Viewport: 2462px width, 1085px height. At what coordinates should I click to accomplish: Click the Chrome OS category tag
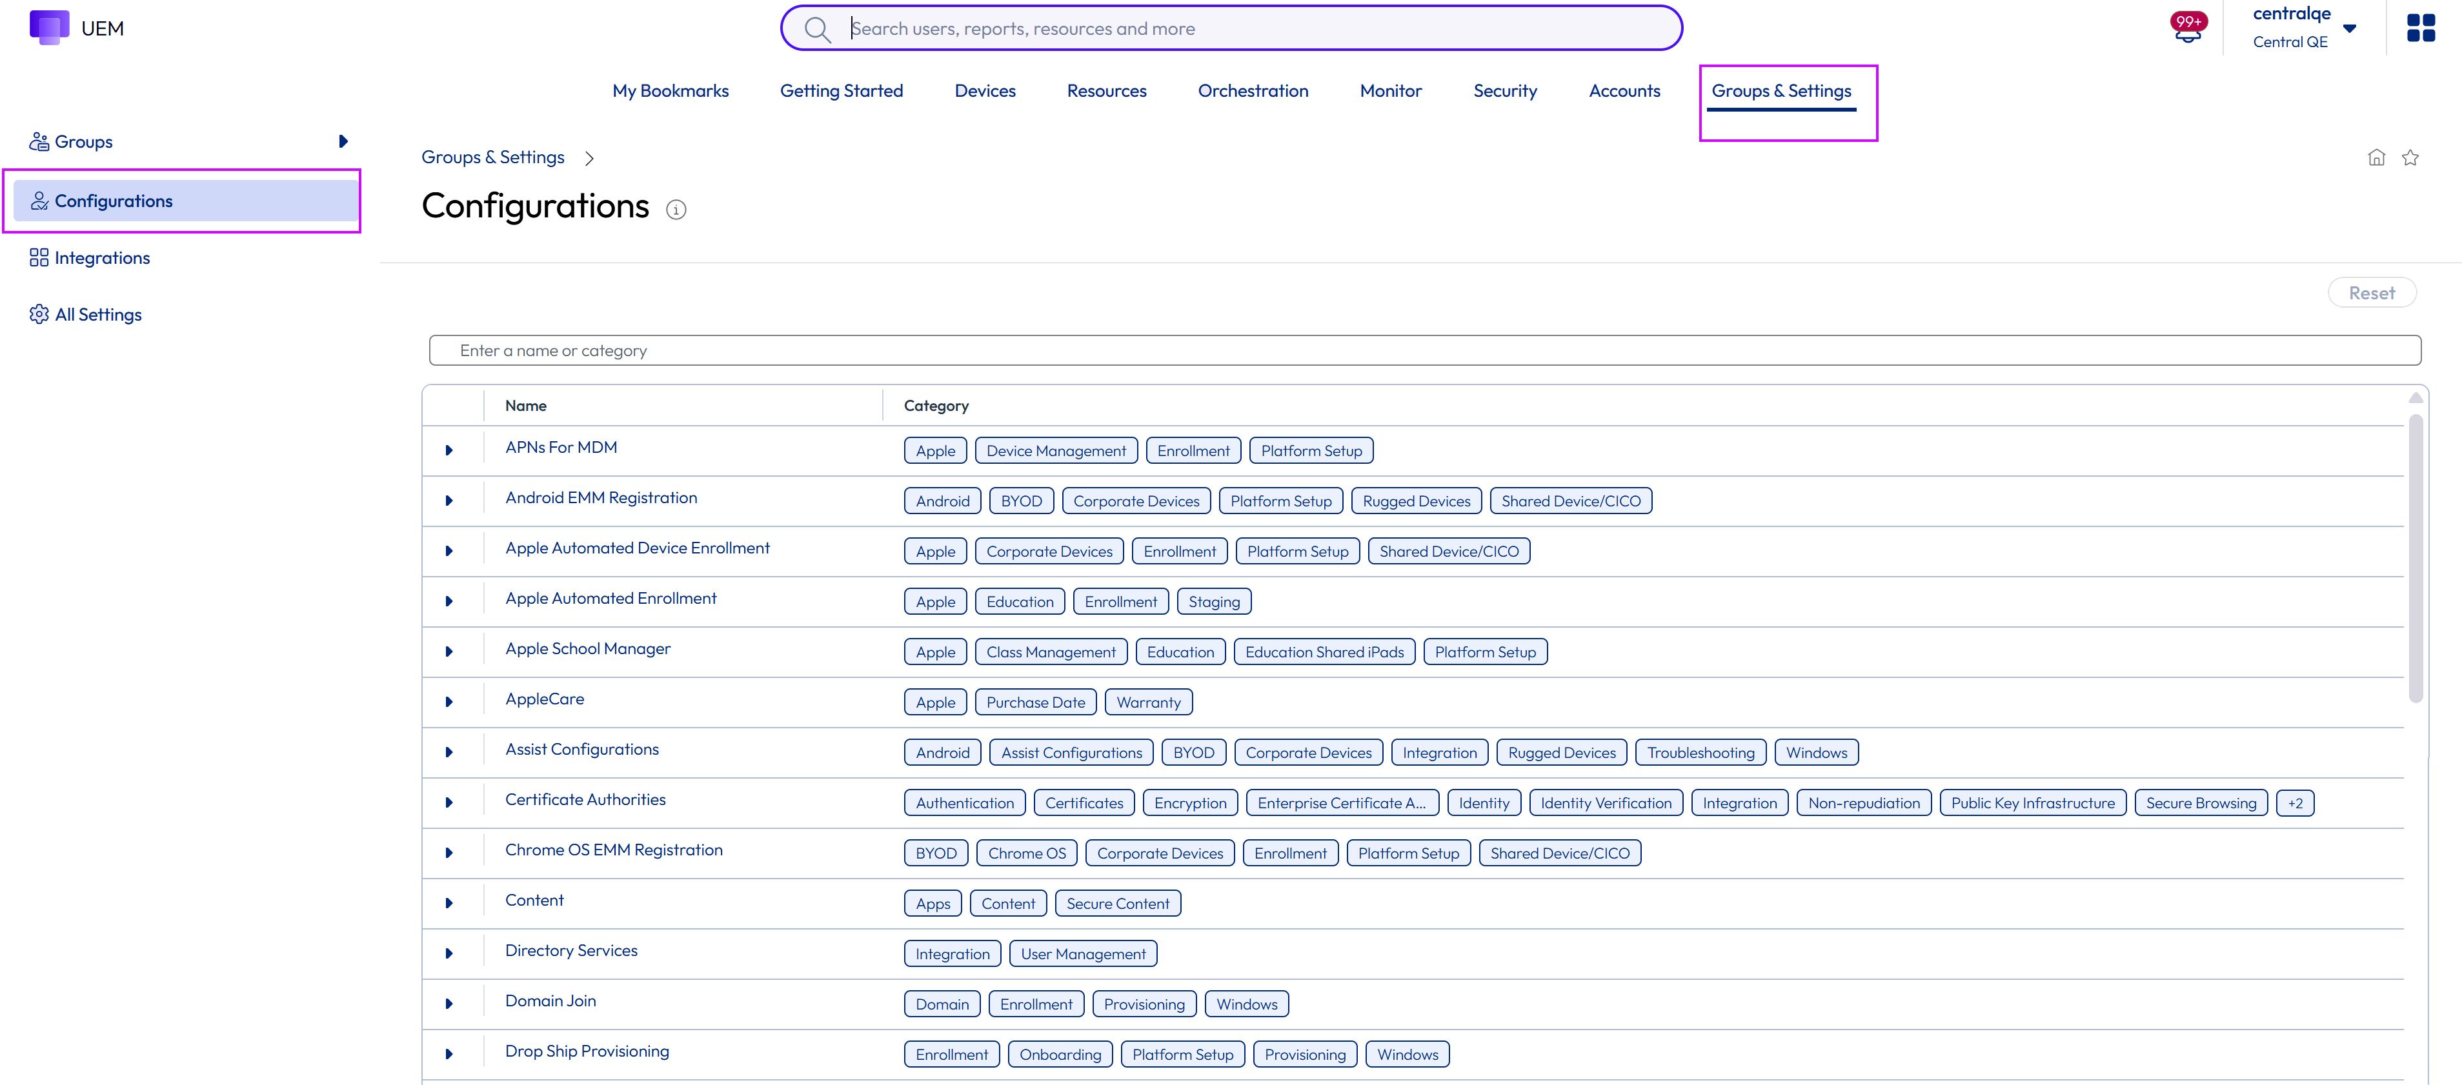coord(1027,854)
